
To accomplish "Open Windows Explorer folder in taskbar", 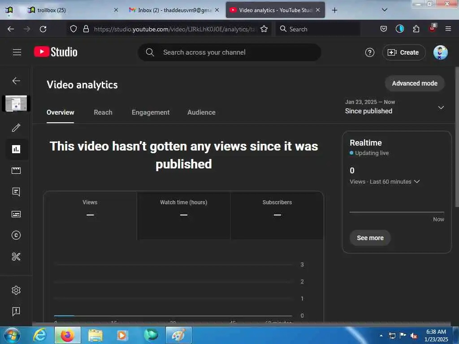I will click(95, 335).
